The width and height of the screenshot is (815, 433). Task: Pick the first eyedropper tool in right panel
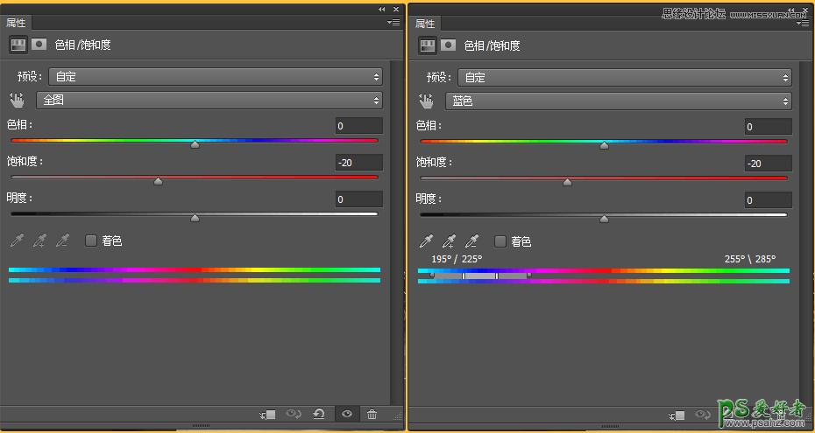tap(427, 241)
